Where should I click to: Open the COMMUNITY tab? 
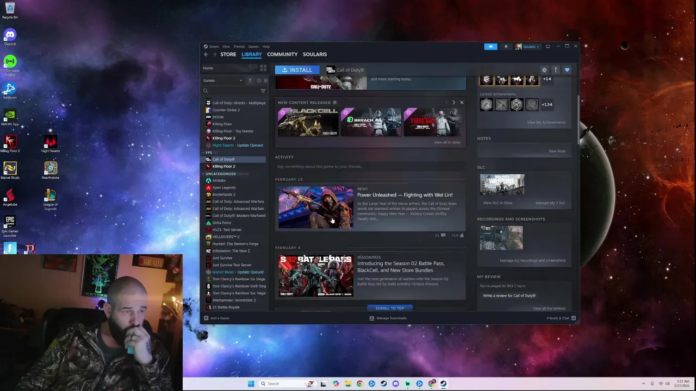coord(282,54)
